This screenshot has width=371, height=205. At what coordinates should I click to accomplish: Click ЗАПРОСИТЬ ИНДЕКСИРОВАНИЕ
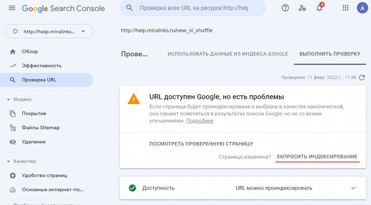click(317, 157)
